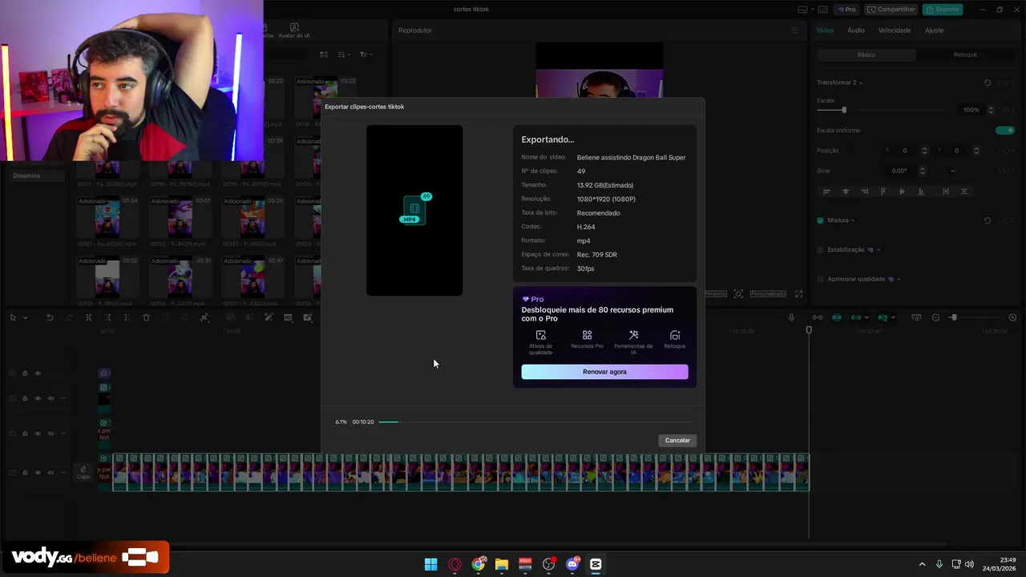Toggle the Escala uniforme switch
Image resolution: width=1026 pixels, height=577 pixels.
1004,130
